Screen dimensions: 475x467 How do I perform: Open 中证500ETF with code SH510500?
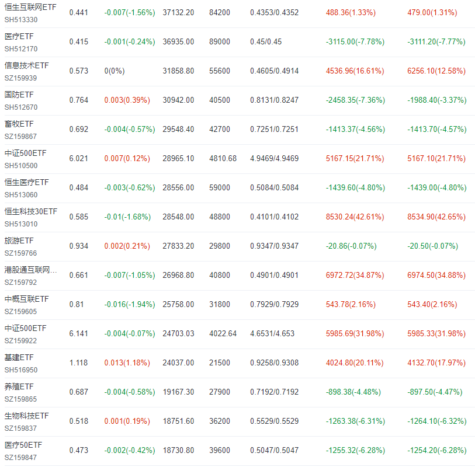(25, 153)
